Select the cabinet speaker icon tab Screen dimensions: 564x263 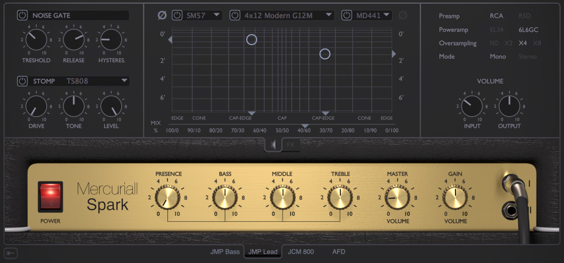274,145
